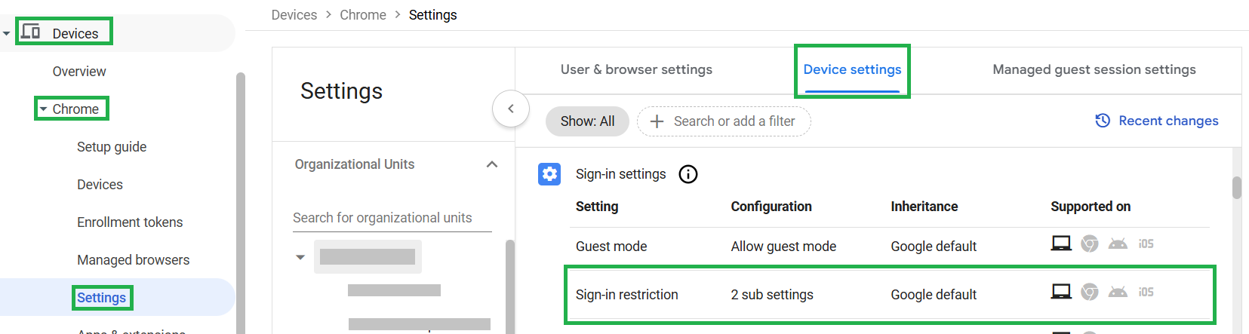Select the top organizational unit item
1249x334 pixels.
(x=368, y=256)
